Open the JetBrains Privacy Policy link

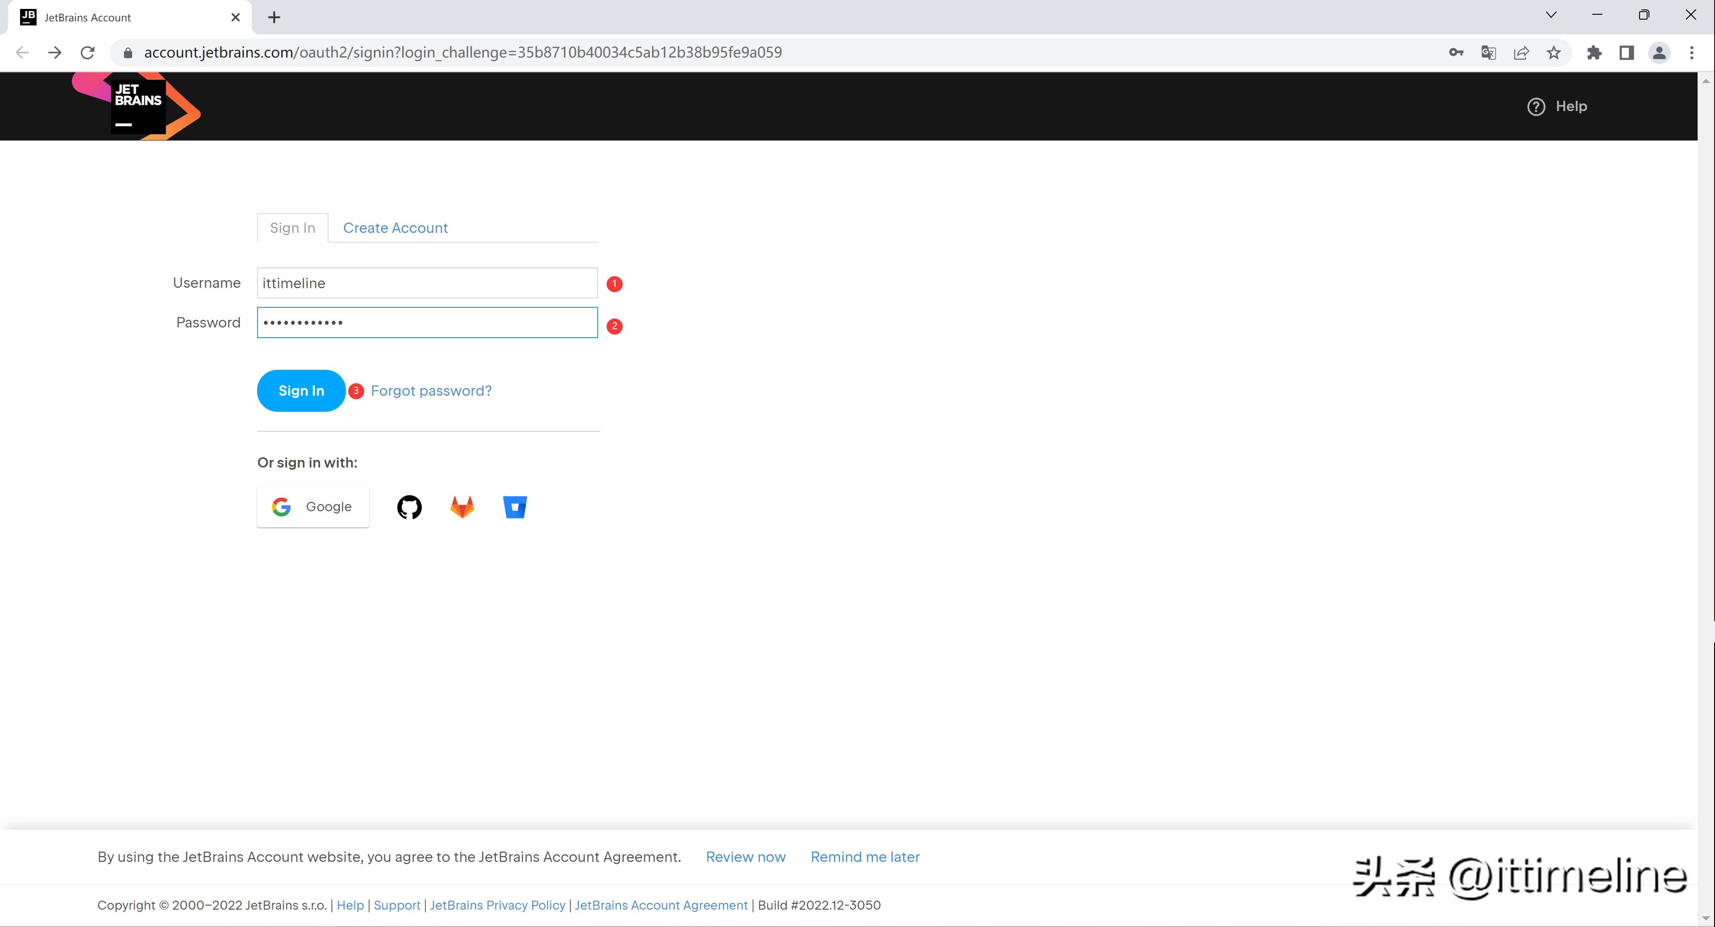pyautogui.click(x=497, y=905)
